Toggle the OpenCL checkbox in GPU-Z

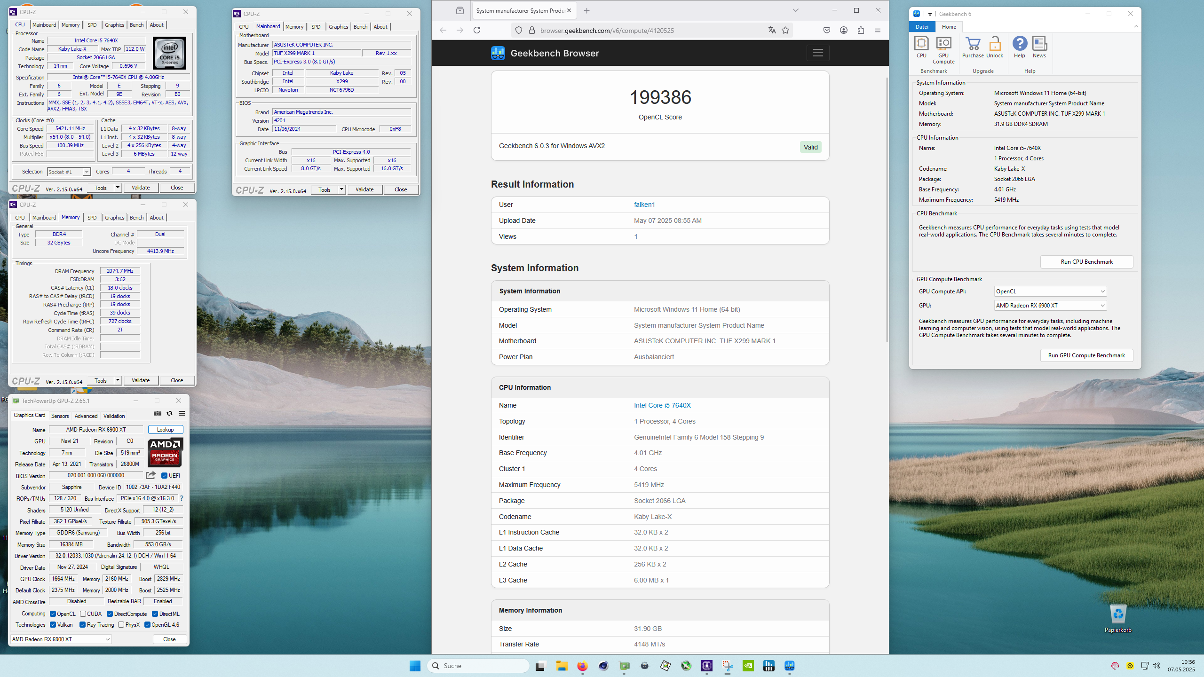coord(53,614)
